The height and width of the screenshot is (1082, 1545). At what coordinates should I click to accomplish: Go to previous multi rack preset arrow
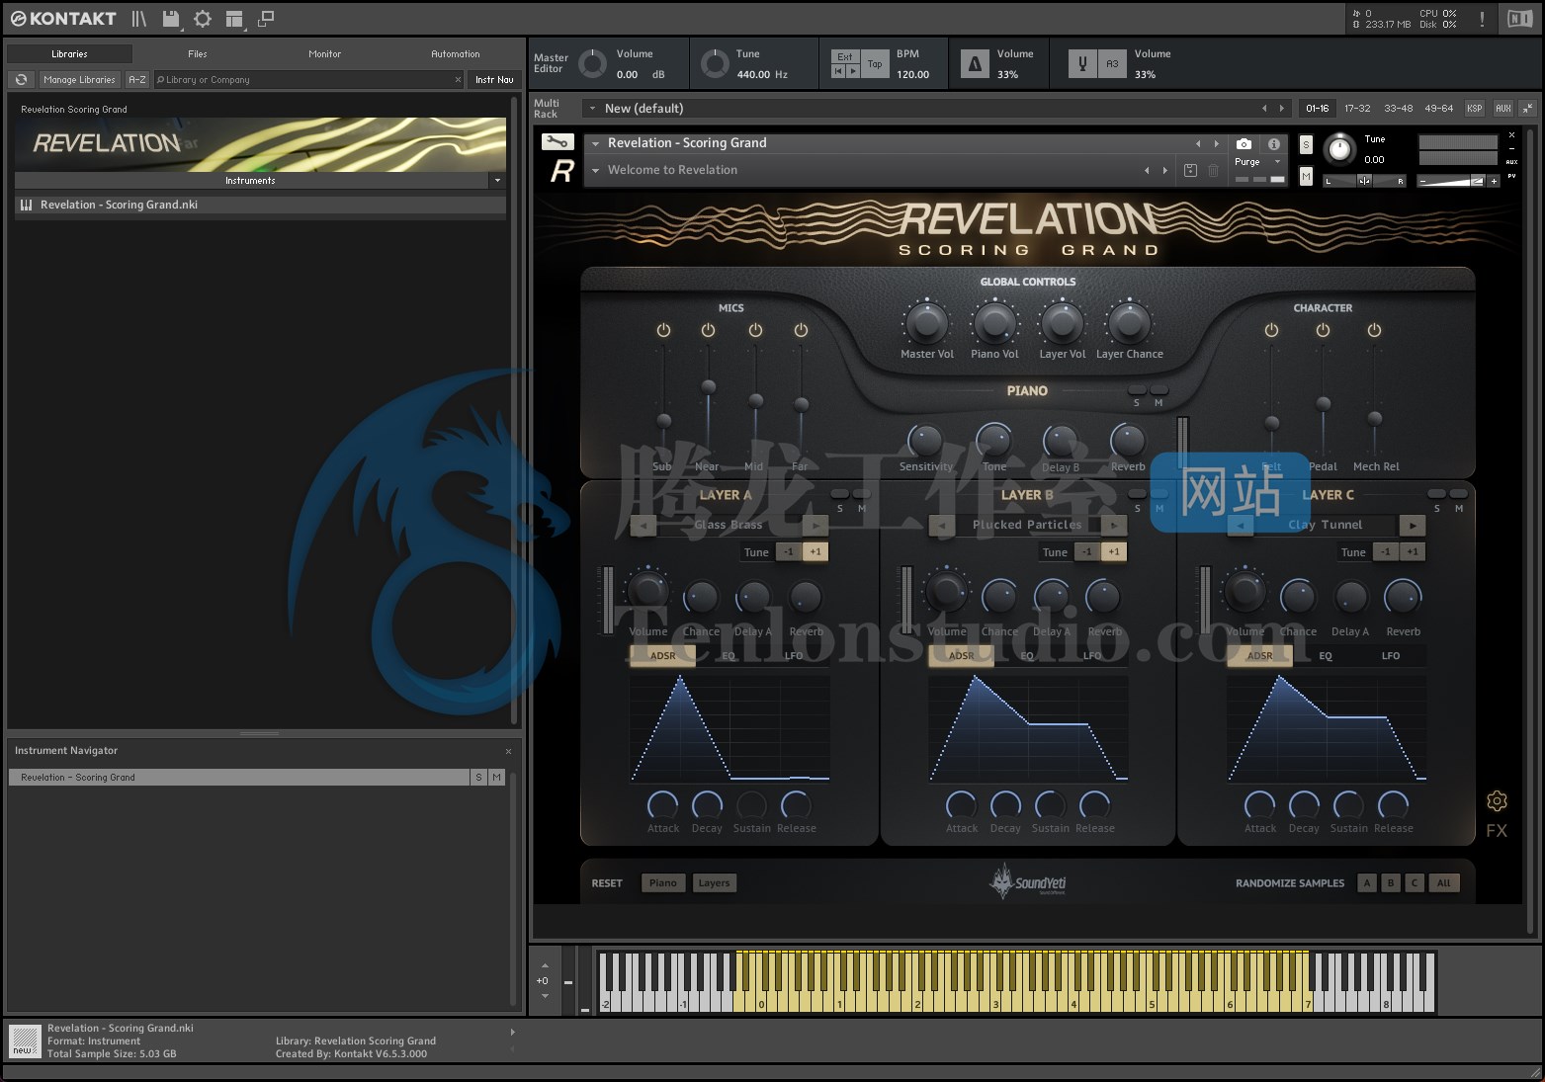tap(1263, 109)
